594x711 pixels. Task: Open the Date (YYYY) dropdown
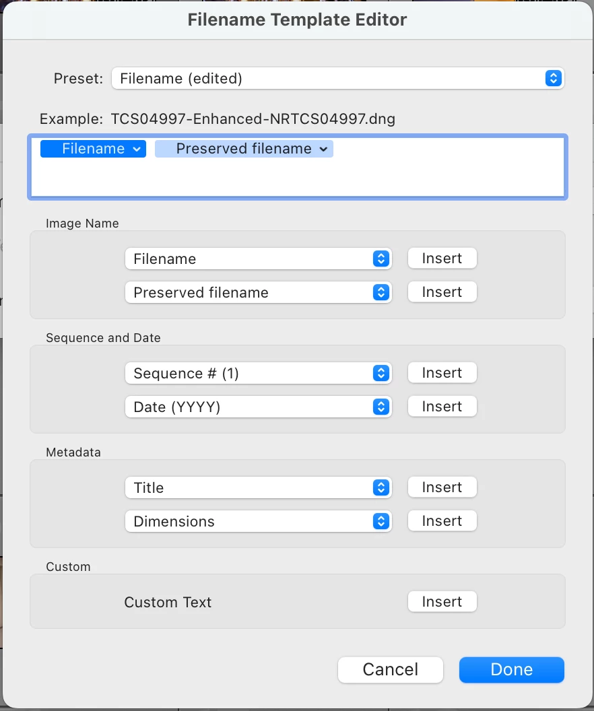(259, 407)
